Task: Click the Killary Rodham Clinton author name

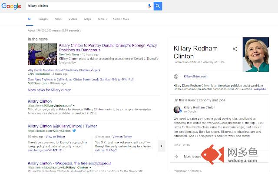Action: 199,107
